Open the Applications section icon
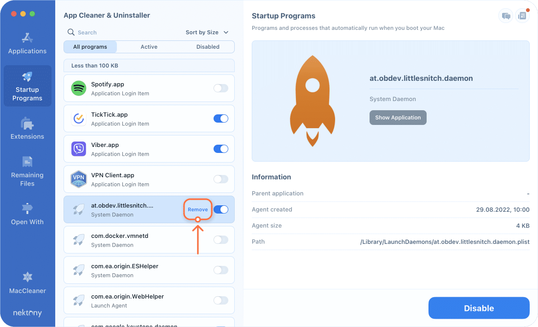The image size is (538, 327). (x=27, y=38)
